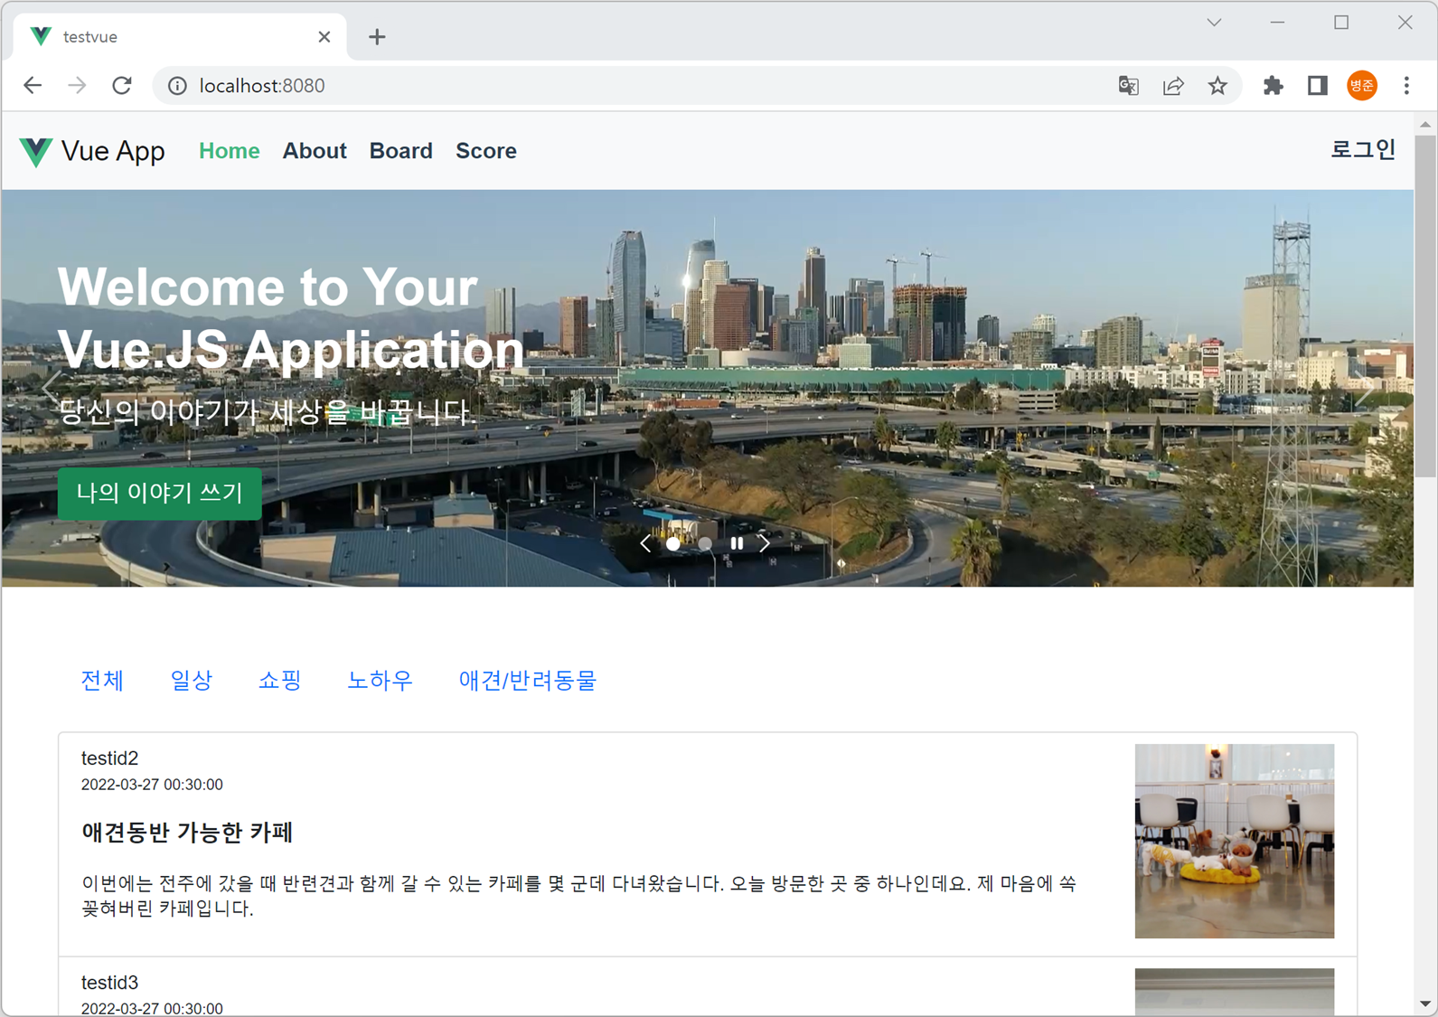Close the testvue tab
Screen dimensions: 1438x1017
324,37
